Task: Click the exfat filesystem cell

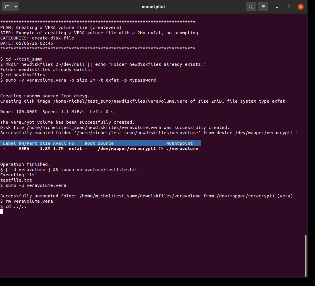Action: [x=75, y=149]
